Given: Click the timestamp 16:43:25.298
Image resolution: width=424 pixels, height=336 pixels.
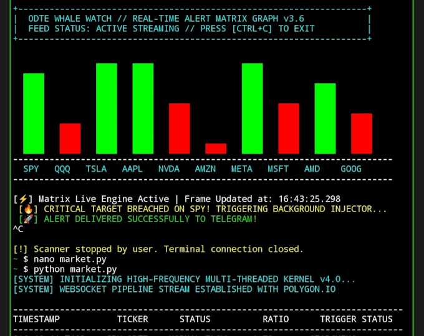Looking at the screenshot, I should pyautogui.click(x=310, y=199).
